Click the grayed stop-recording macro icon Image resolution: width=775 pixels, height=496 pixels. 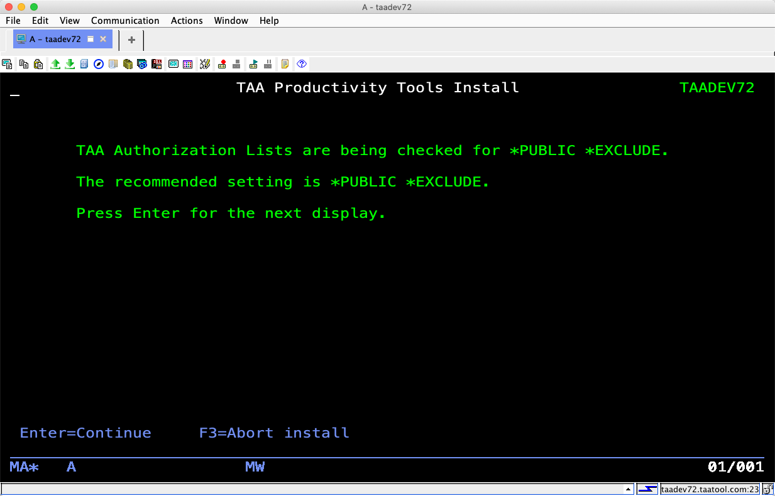[x=236, y=64]
